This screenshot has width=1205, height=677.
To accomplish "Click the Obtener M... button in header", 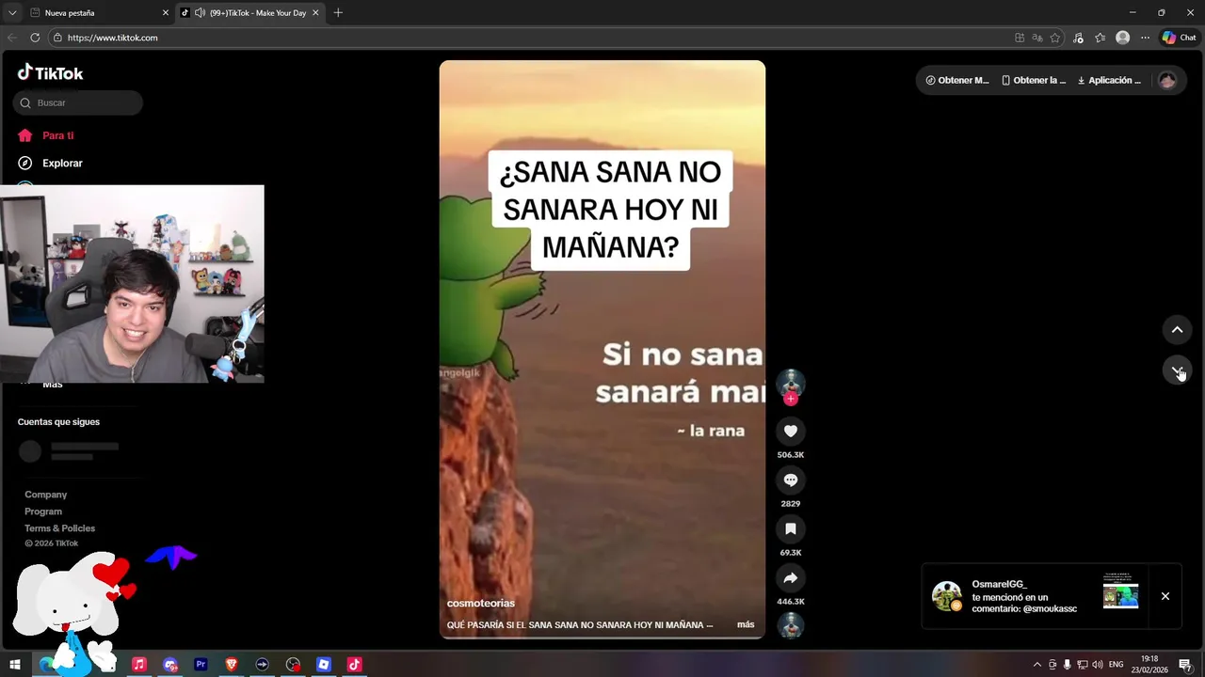I will tap(957, 81).
